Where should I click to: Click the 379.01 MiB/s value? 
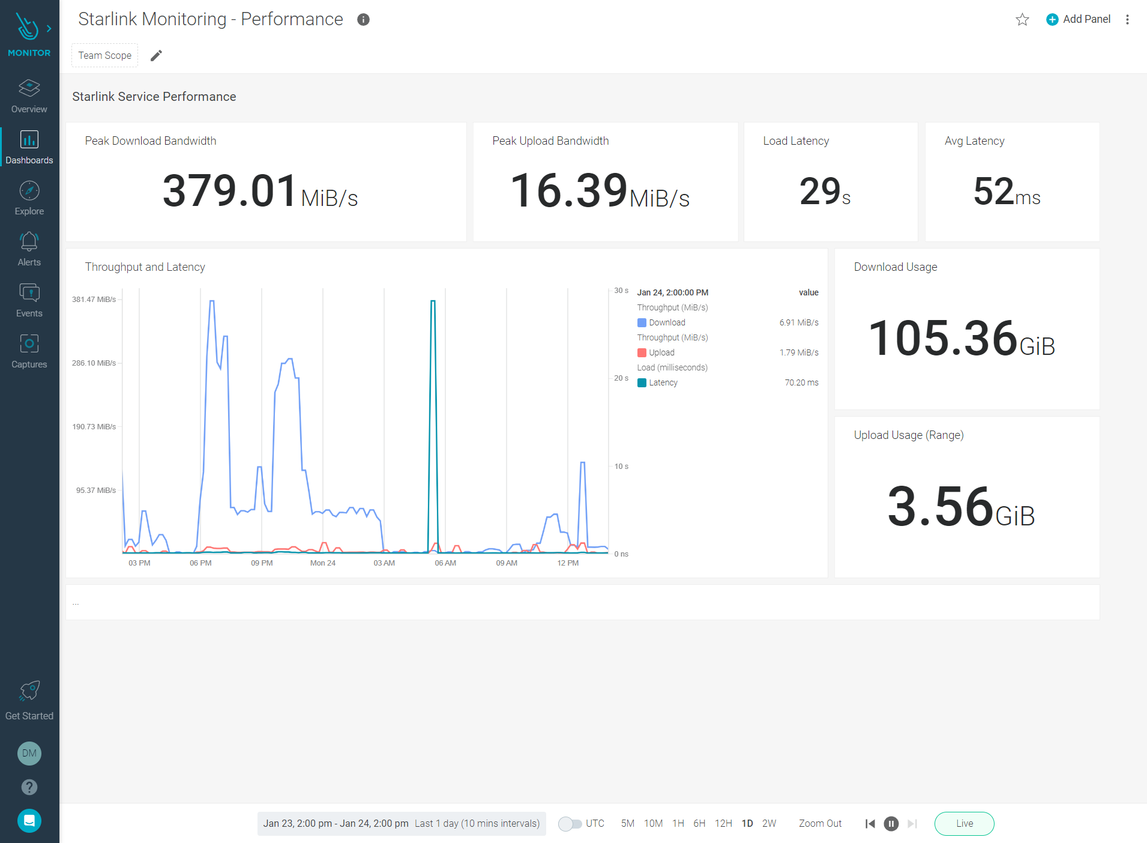click(x=260, y=191)
